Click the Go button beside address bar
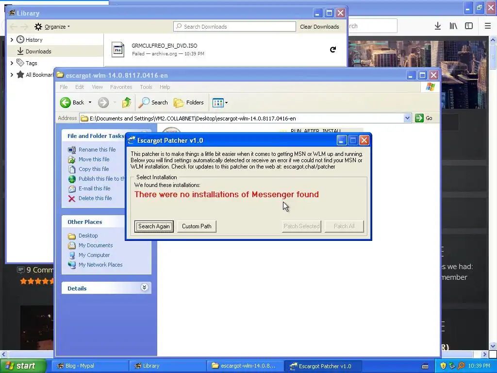This screenshot has width=497, height=373. pos(424,118)
